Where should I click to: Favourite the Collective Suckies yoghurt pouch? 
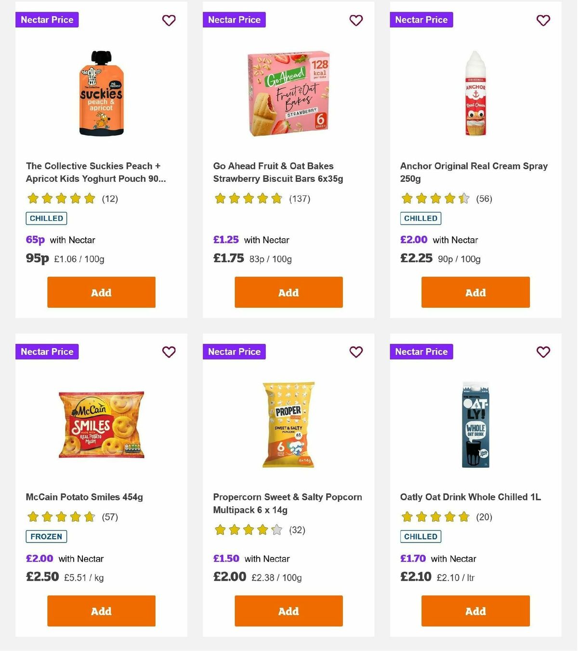[169, 20]
